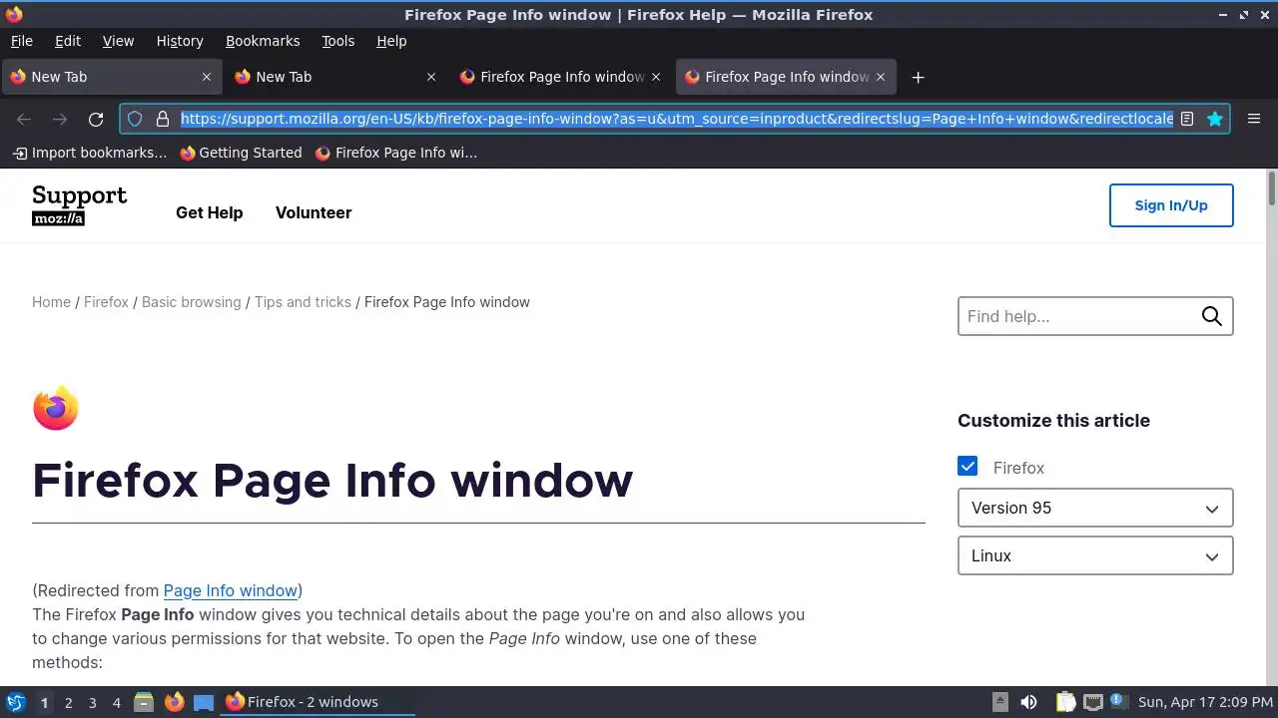
Task: Click the network tray icon
Action: click(1093, 702)
